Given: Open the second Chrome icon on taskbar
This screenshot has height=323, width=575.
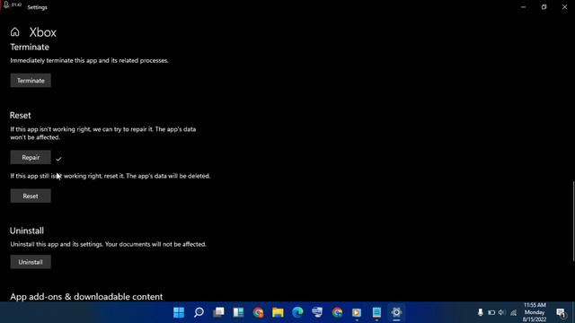Looking at the screenshot, I should coord(338,312).
